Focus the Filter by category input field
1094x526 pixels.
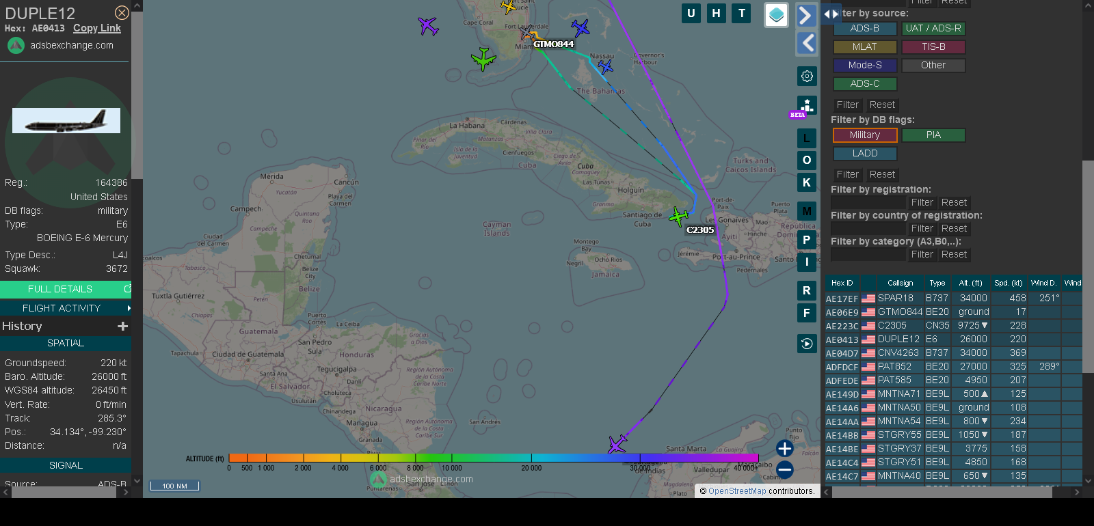[x=868, y=255]
